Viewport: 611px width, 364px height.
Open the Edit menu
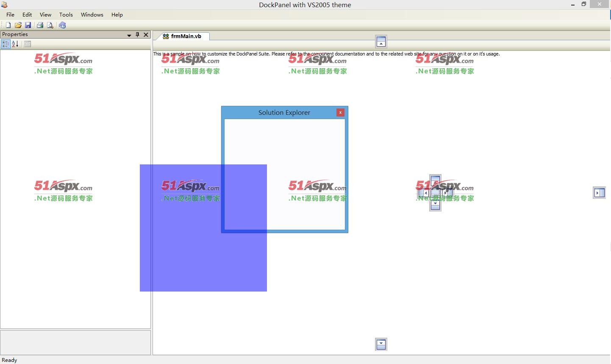pyautogui.click(x=27, y=14)
